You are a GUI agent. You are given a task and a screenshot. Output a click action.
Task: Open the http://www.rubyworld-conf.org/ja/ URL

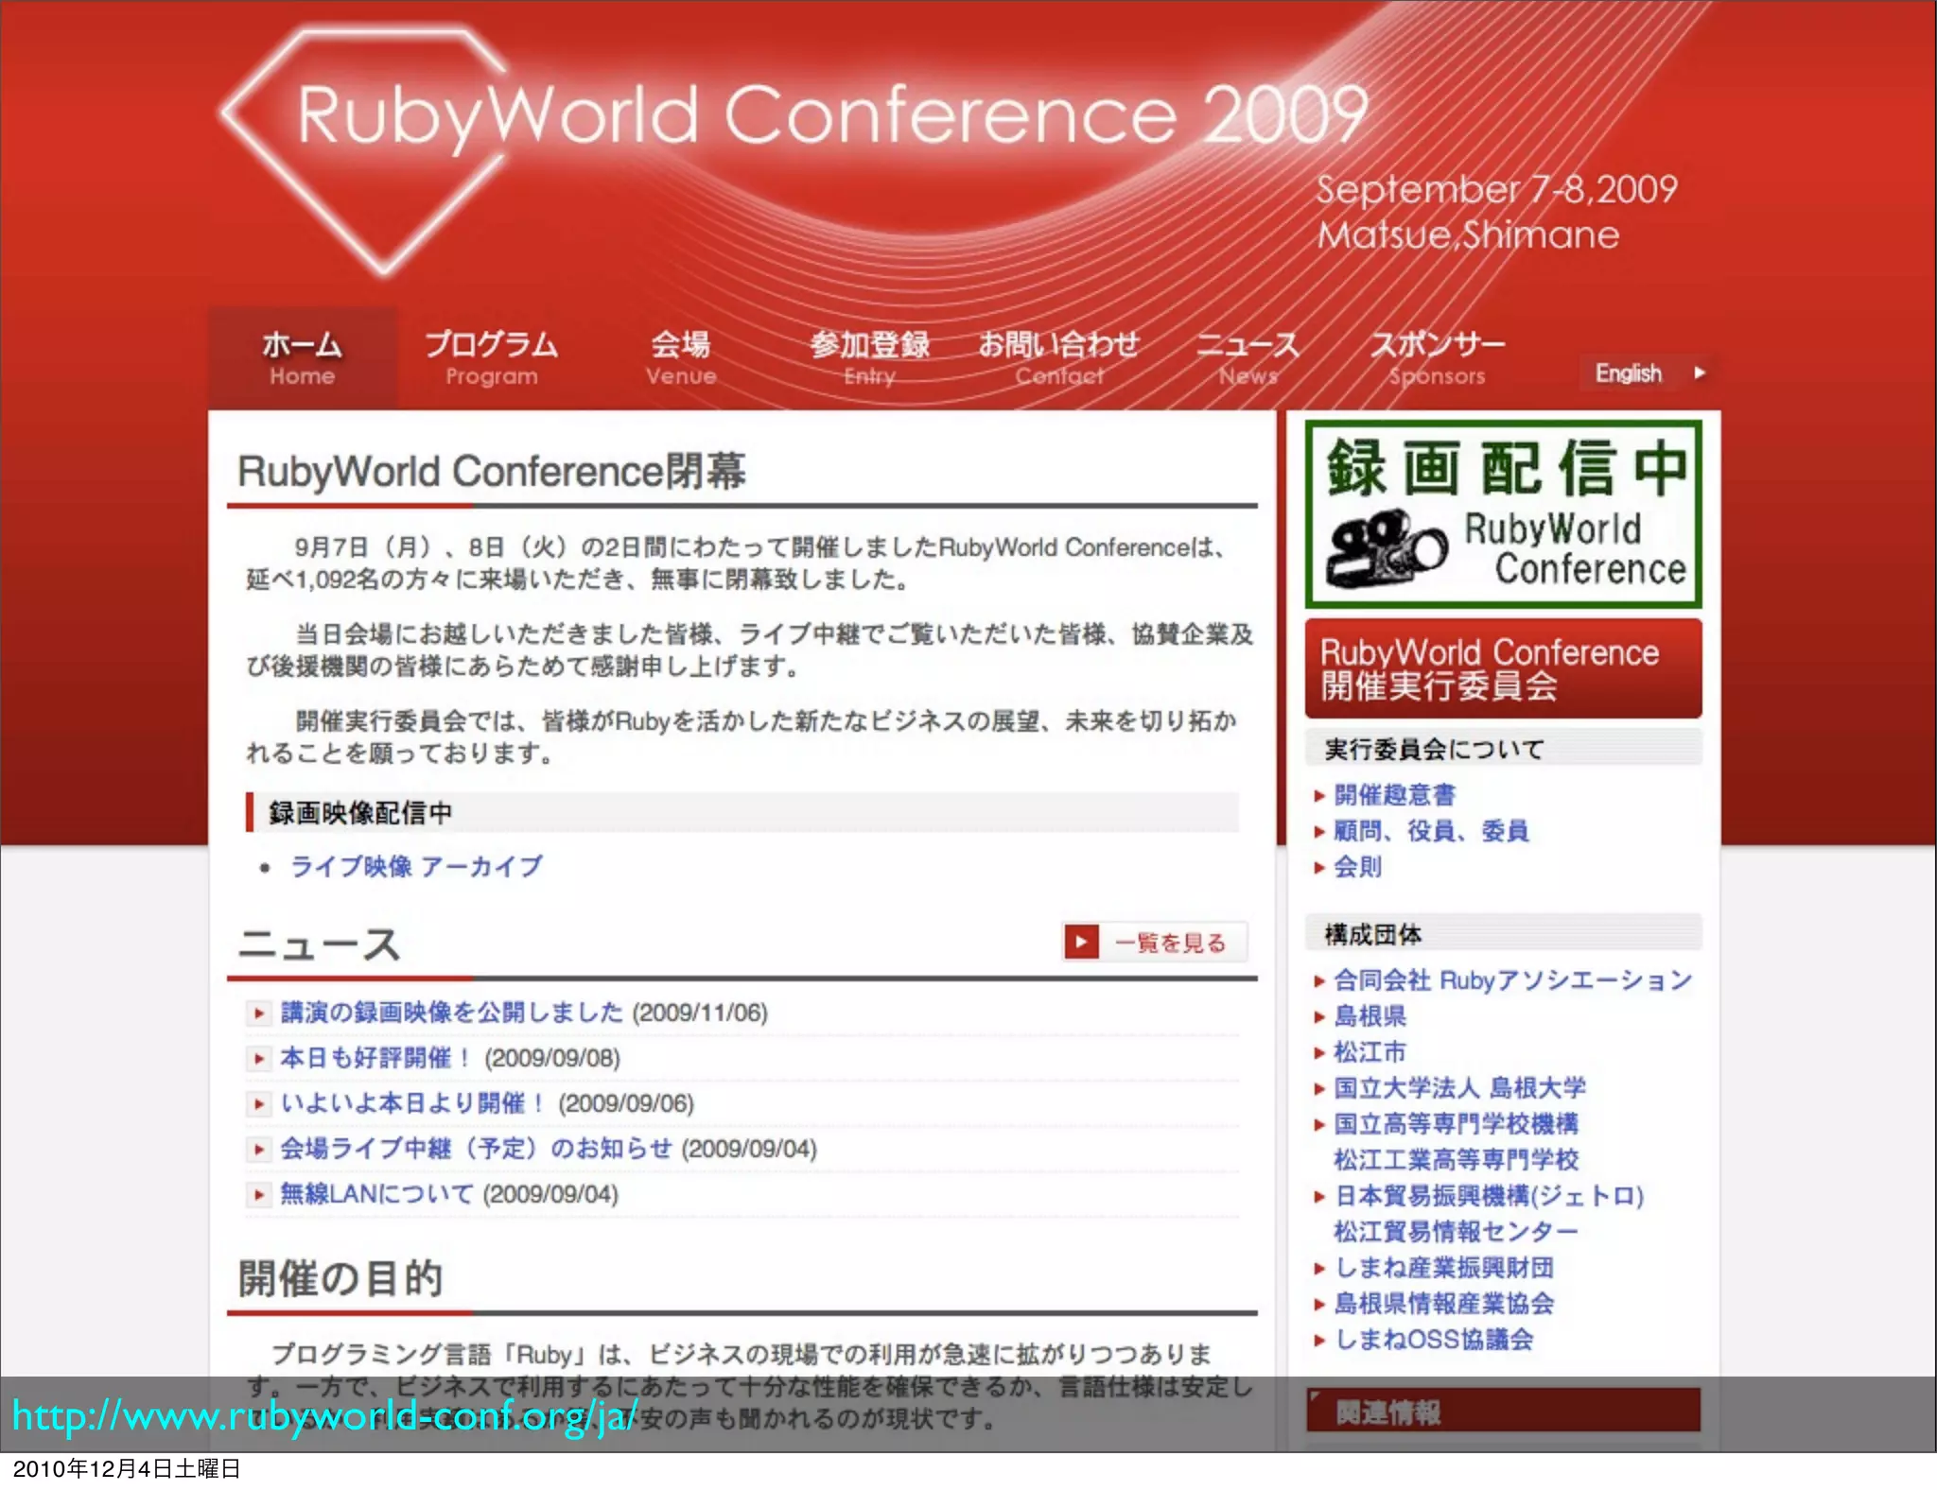pos(323,1415)
